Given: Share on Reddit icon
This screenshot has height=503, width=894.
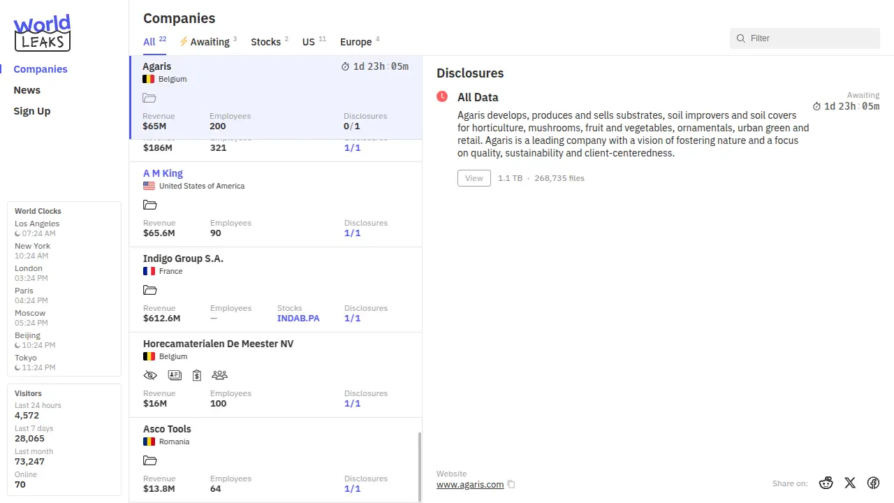Looking at the screenshot, I should 826,483.
